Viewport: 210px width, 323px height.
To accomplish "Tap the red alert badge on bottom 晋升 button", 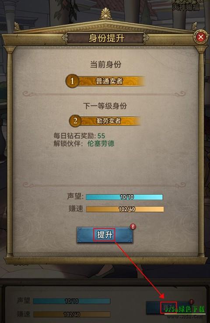I will click(191, 302).
